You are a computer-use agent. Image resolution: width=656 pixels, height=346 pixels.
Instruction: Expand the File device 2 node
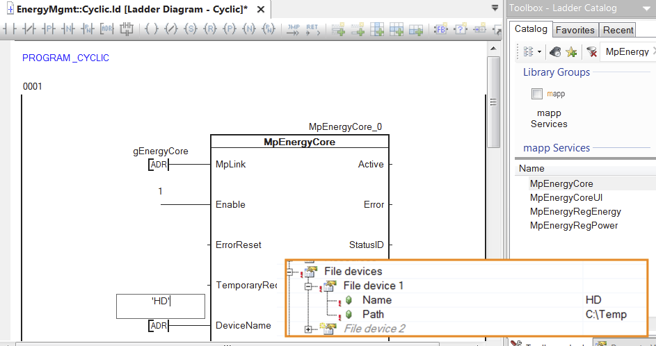point(308,329)
